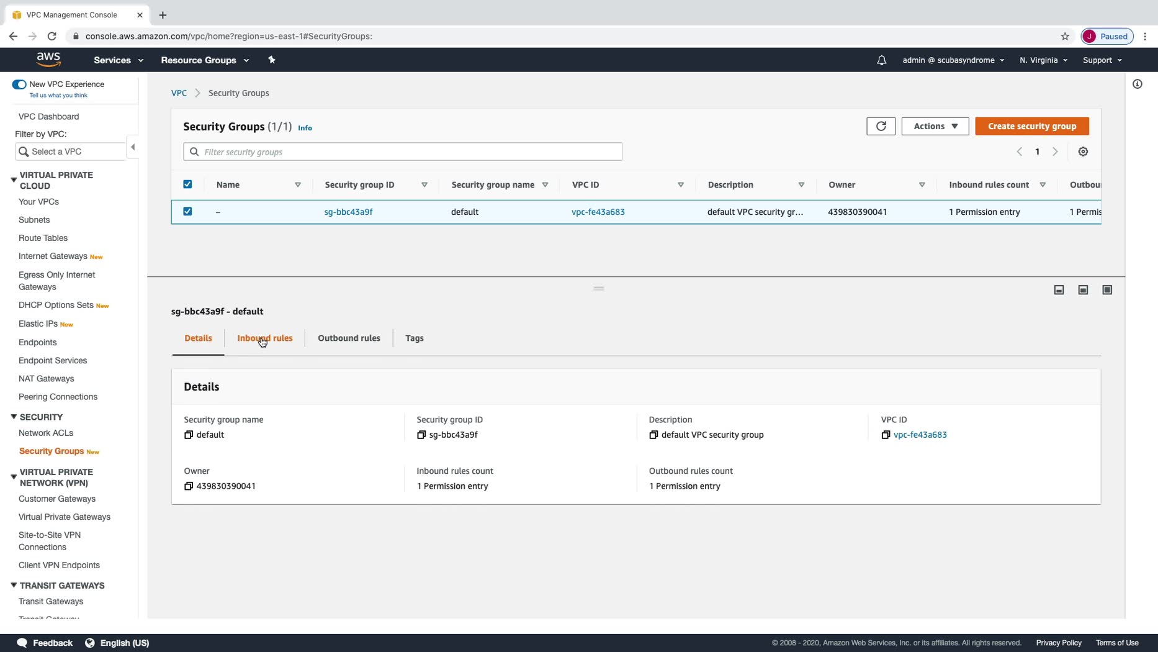Open Chrome menu three dots

(1145, 36)
